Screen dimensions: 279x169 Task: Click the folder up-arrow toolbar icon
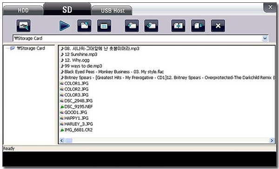[84, 26]
